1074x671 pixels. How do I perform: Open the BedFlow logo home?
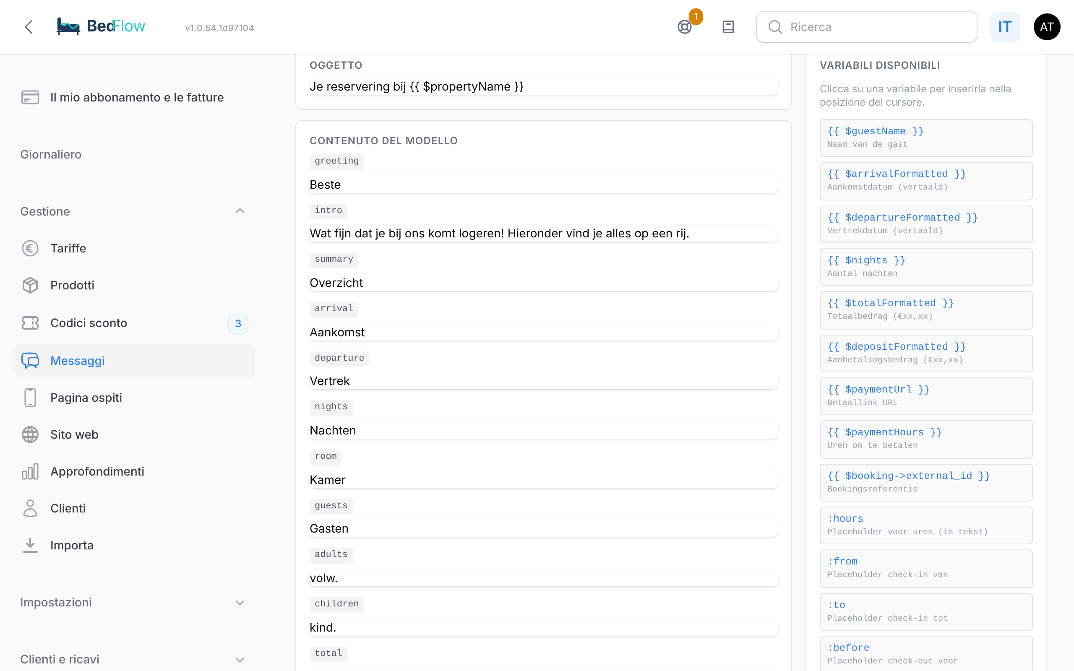click(101, 26)
